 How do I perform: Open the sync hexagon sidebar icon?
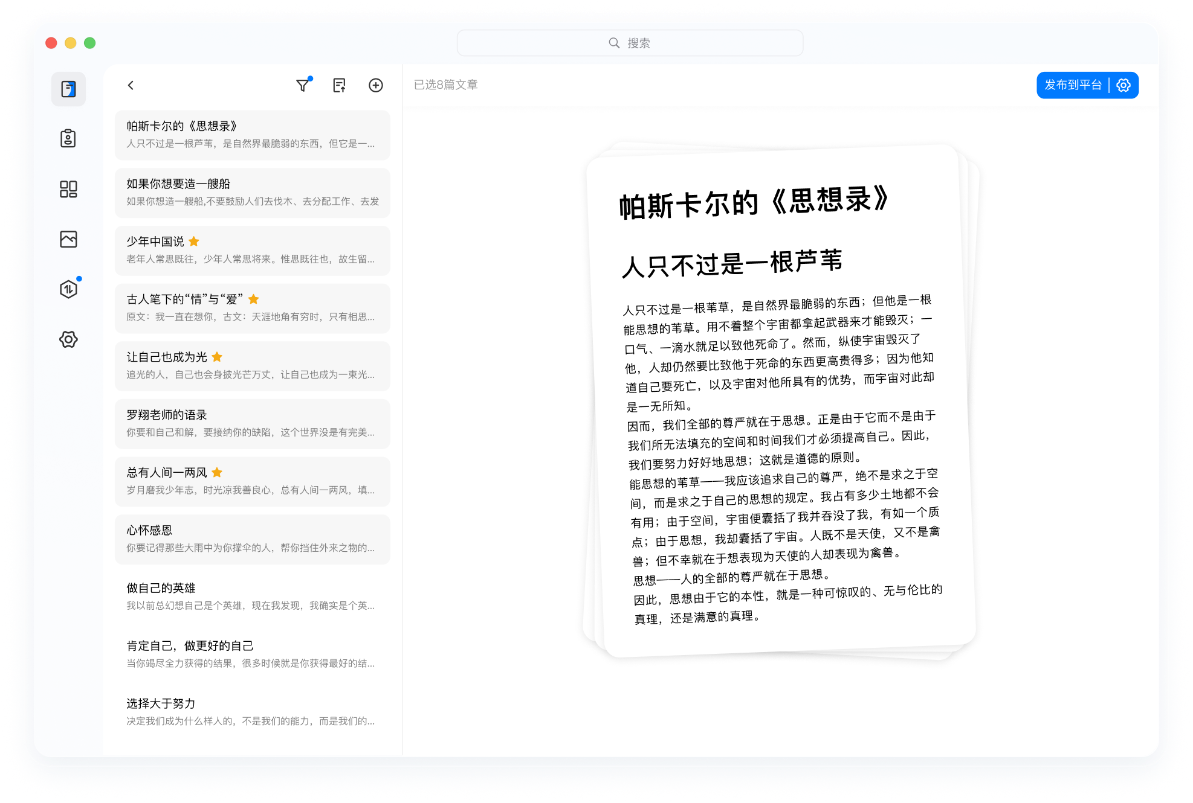click(68, 289)
